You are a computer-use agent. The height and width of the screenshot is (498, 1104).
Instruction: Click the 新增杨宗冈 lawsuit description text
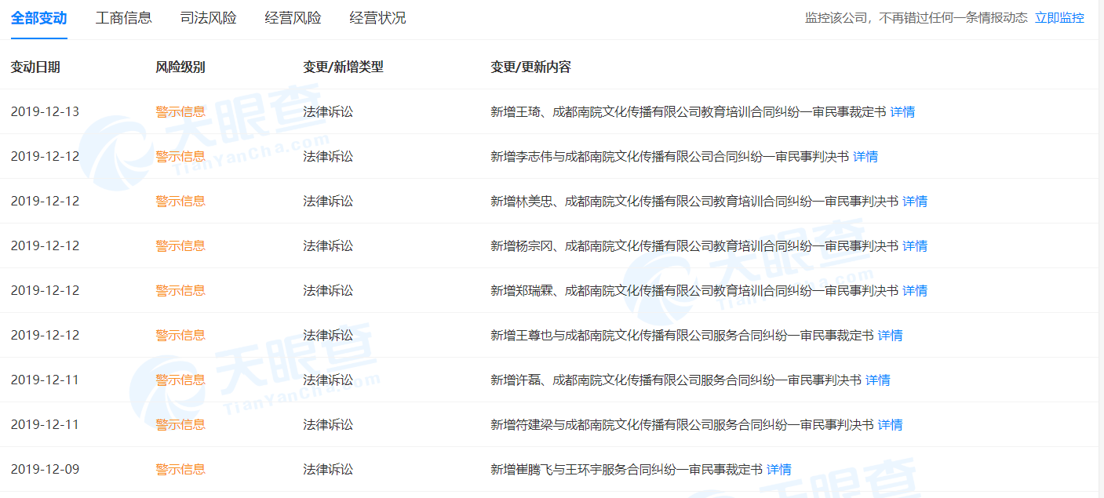point(694,245)
